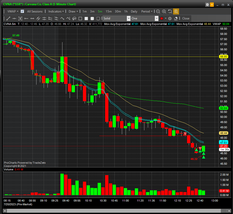Toggle the highlighted orange magnifier button
The height and width of the screenshot is (214, 233).
pyautogui.click(x=176, y=11)
